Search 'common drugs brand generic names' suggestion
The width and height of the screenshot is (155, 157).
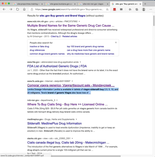pyautogui.click(x=47, y=54)
